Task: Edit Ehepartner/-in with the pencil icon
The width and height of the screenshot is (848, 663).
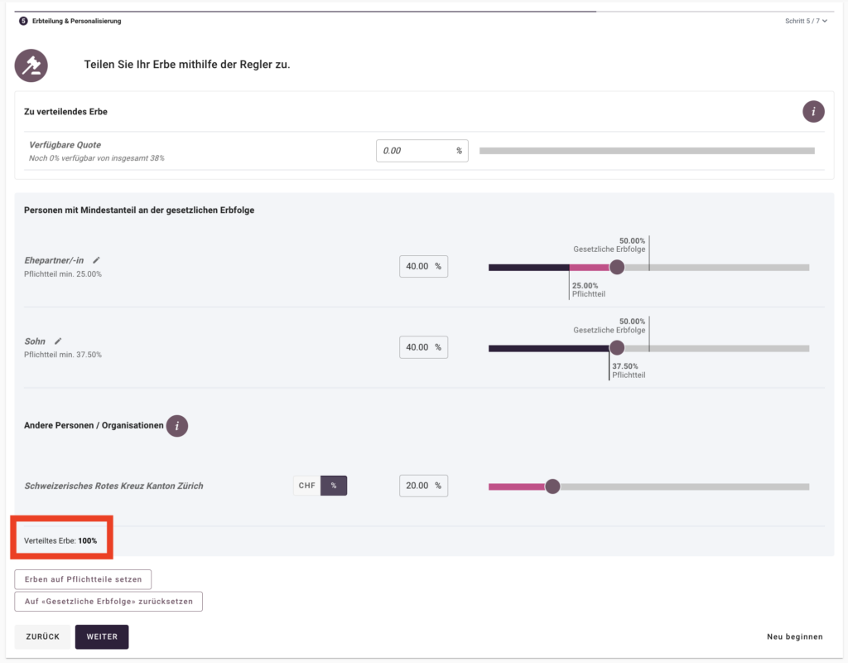Action: click(x=96, y=260)
